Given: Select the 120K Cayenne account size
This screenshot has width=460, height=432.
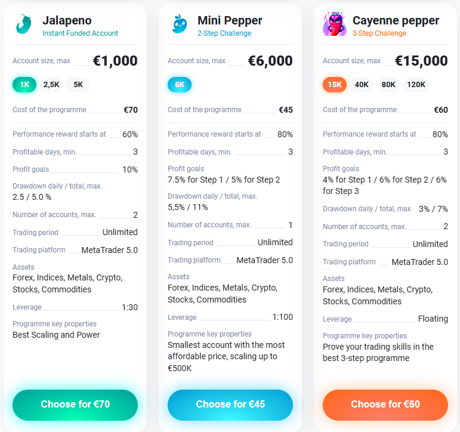Looking at the screenshot, I should click(x=416, y=85).
